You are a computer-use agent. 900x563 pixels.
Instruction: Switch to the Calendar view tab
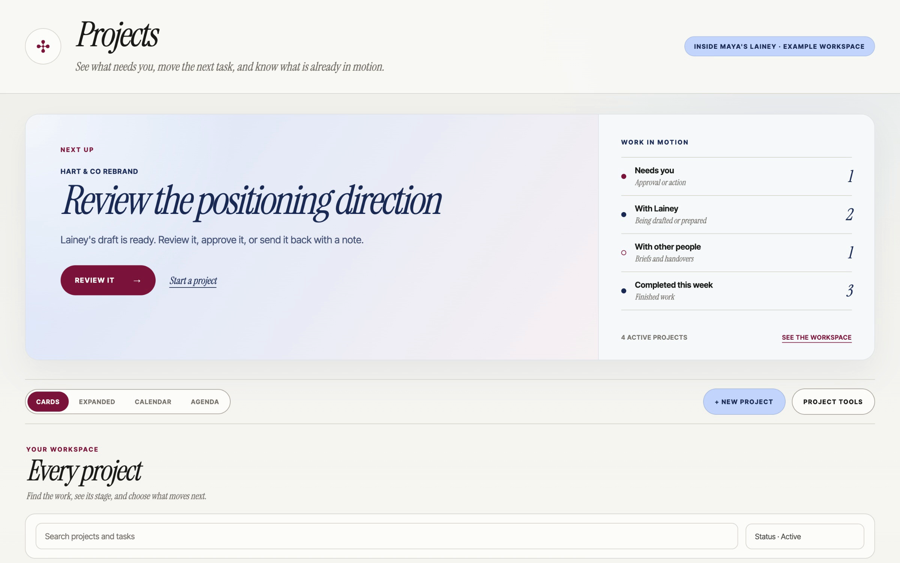[153, 402]
